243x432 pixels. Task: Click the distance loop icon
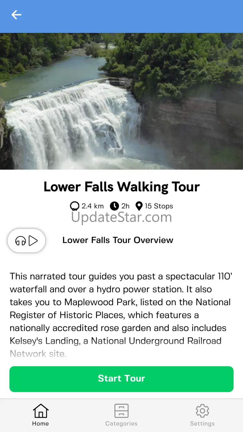point(75,206)
